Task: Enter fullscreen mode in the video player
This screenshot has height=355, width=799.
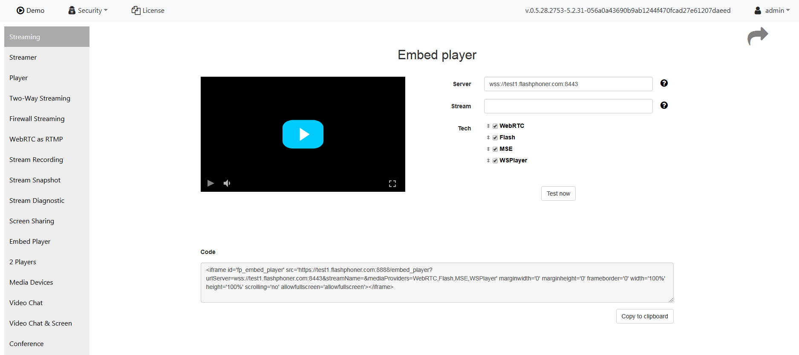Action: click(x=392, y=183)
